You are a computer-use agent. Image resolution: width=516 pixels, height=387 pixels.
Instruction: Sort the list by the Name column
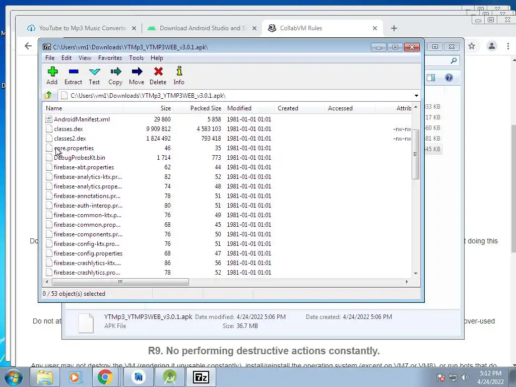click(83, 108)
